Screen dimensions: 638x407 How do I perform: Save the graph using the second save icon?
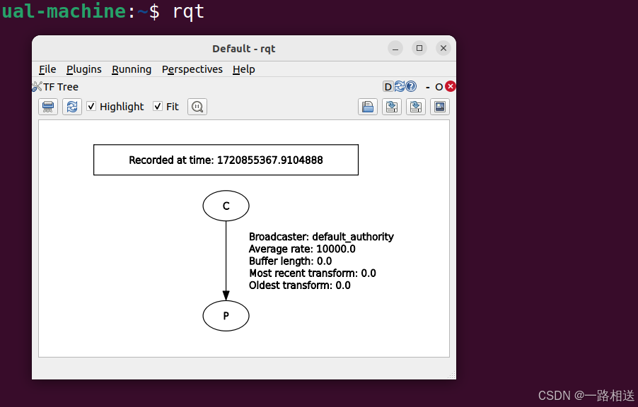(416, 107)
